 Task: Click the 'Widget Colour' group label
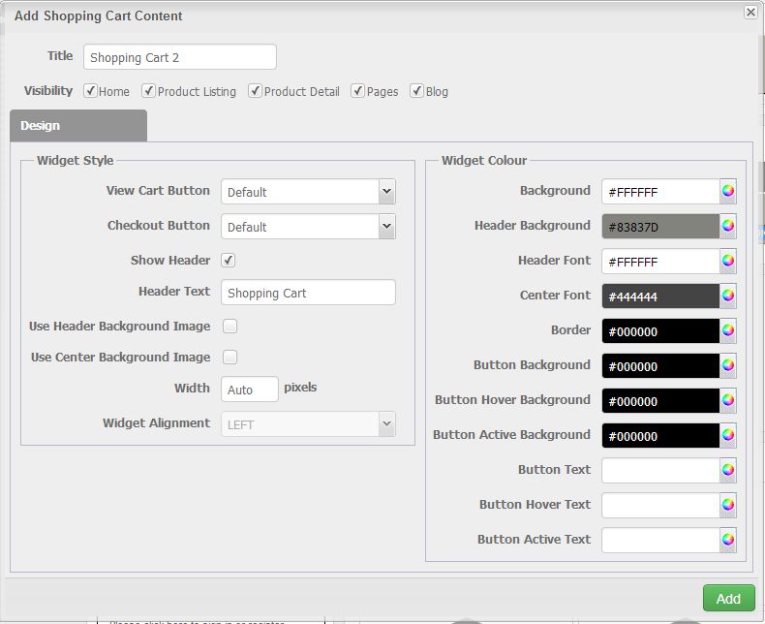pyautogui.click(x=484, y=161)
